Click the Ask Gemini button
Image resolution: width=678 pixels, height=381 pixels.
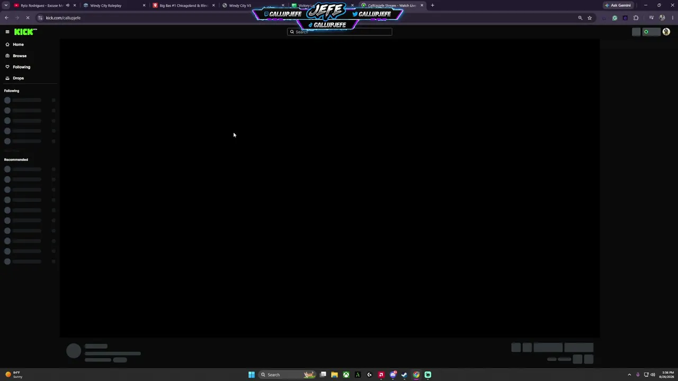(618, 5)
